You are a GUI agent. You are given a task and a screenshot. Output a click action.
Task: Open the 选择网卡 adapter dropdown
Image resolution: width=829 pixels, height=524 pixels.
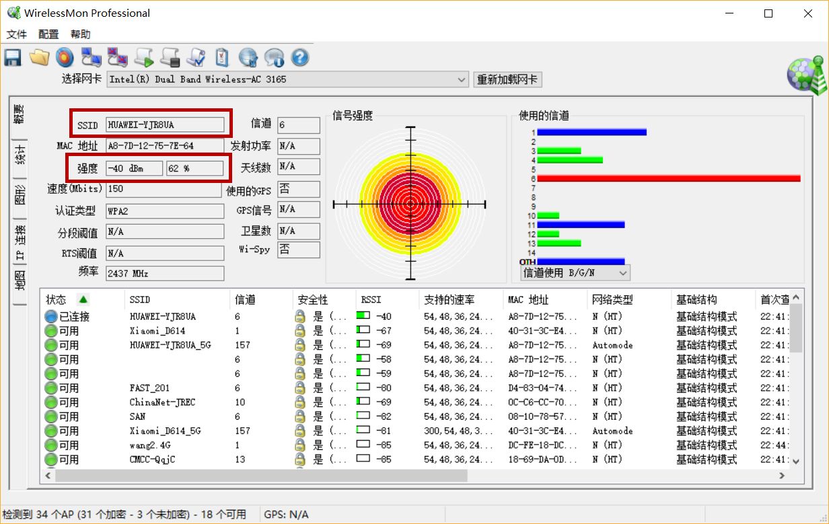(287, 79)
